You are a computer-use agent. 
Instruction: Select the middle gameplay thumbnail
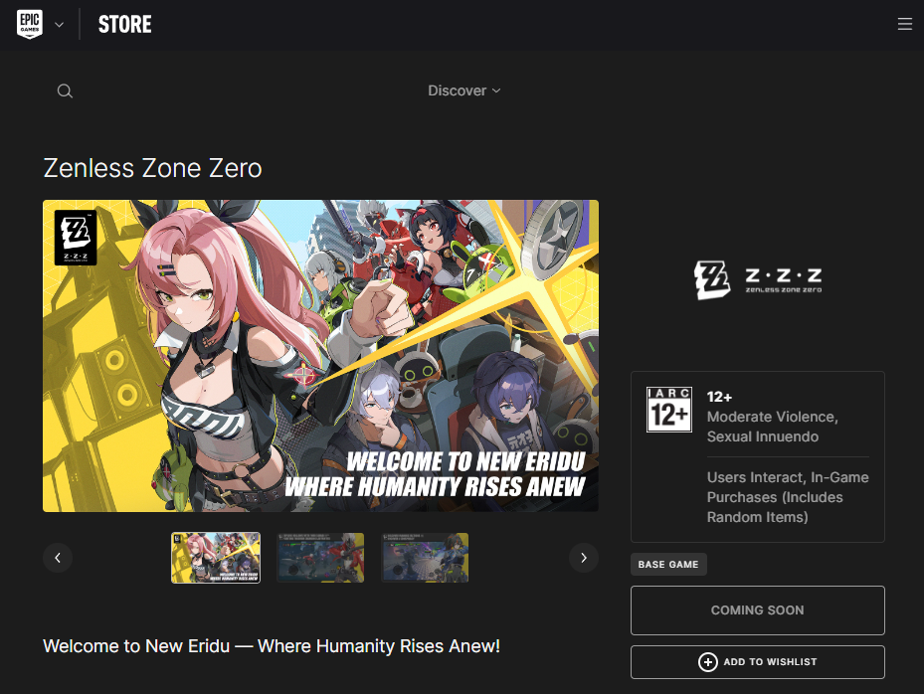pyautogui.click(x=320, y=558)
